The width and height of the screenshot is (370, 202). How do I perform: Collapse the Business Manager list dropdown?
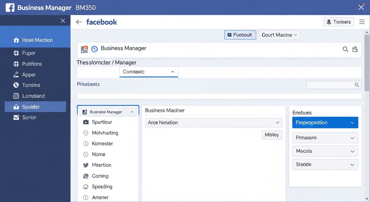pos(108,112)
